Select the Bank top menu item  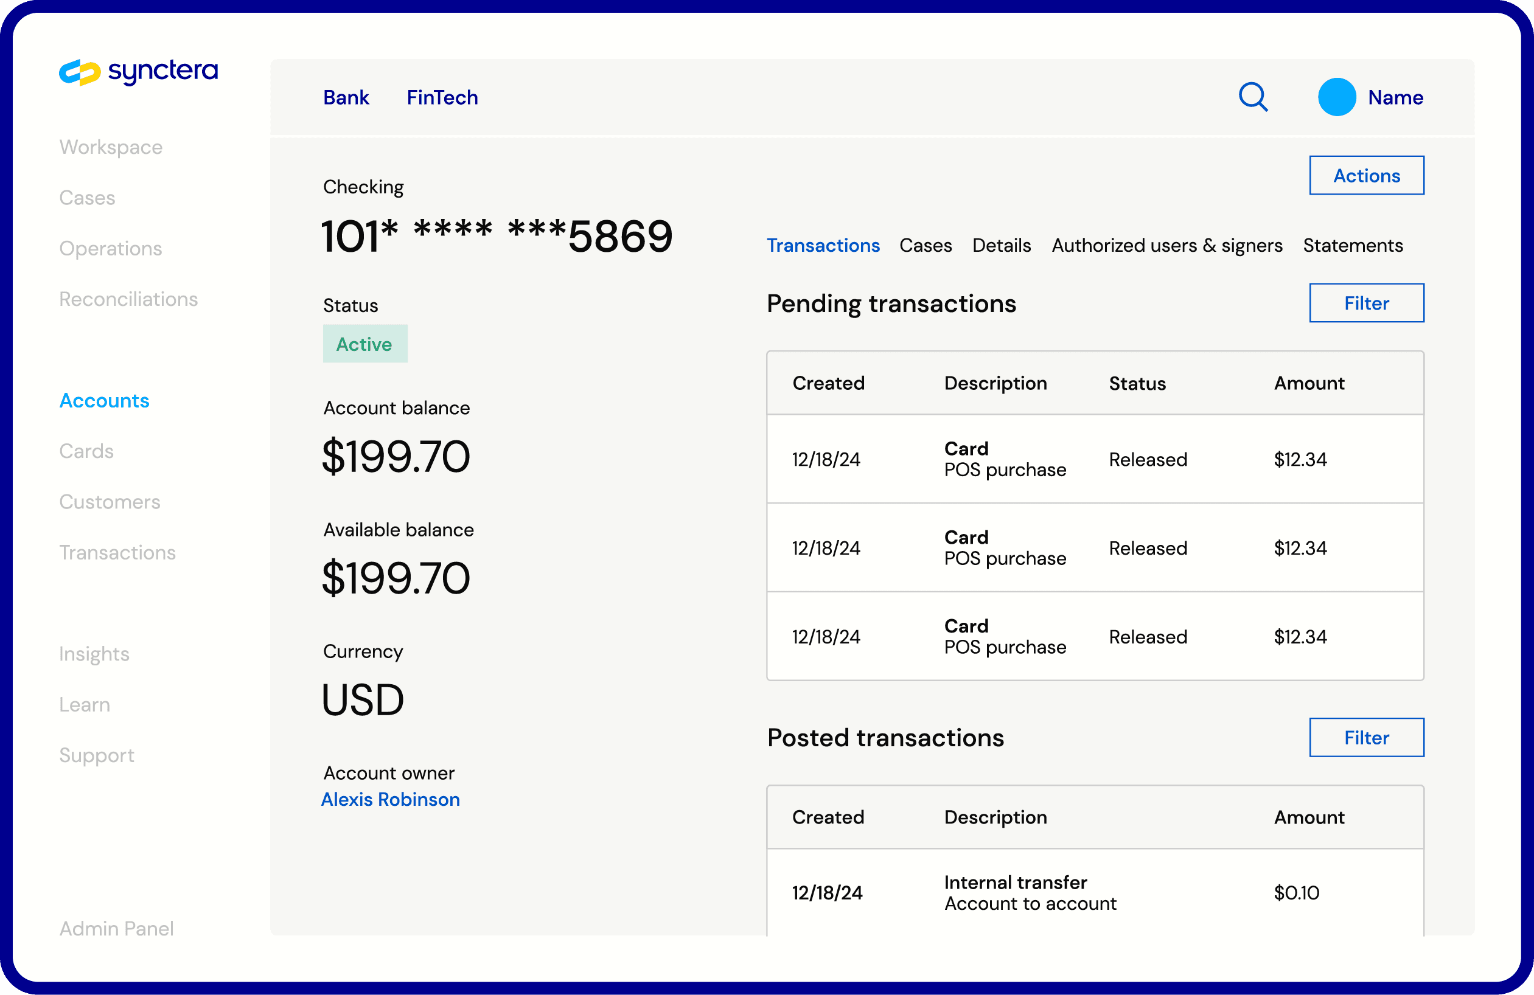346,97
